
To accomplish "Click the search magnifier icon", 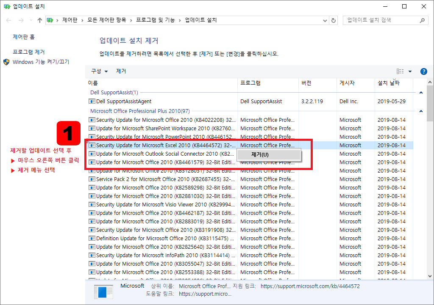I will (x=422, y=20).
